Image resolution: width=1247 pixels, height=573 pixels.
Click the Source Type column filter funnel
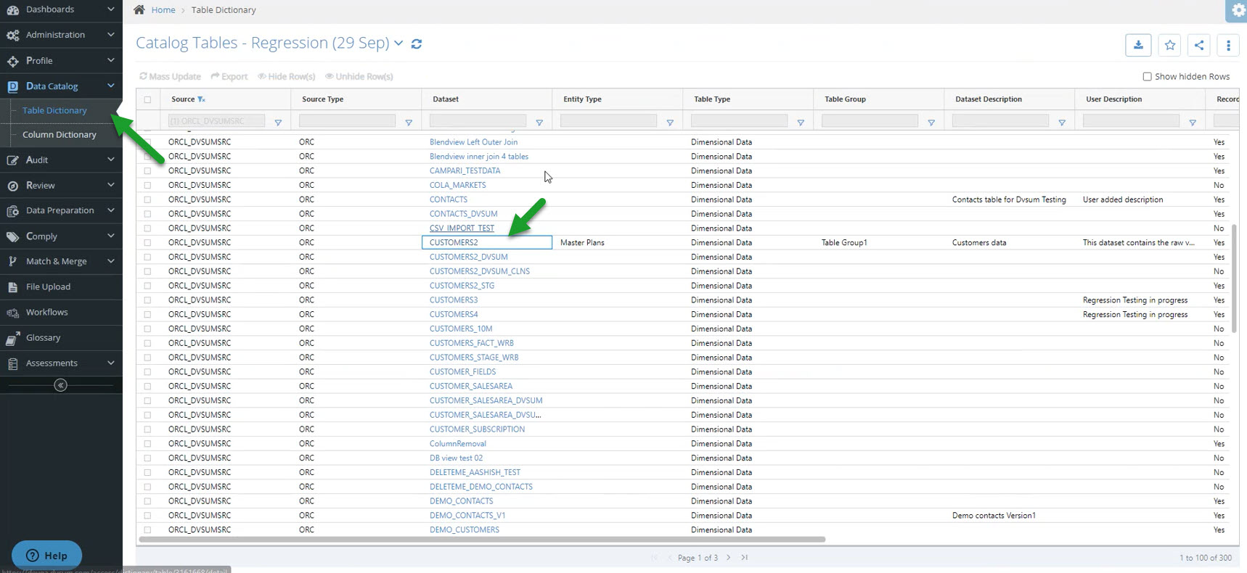(x=409, y=123)
